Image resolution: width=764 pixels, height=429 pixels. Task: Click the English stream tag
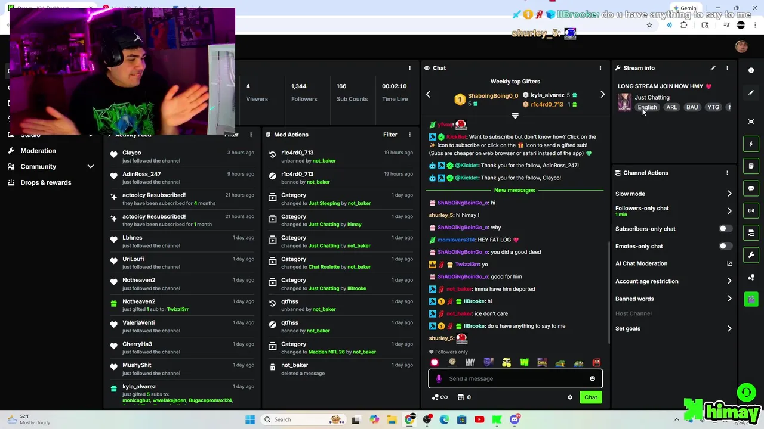point(647,107)
